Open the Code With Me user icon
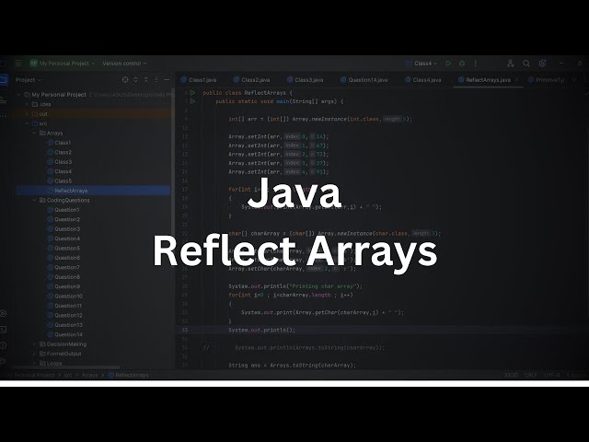This screenshot has height=442, width=589. tap(510, 64)
